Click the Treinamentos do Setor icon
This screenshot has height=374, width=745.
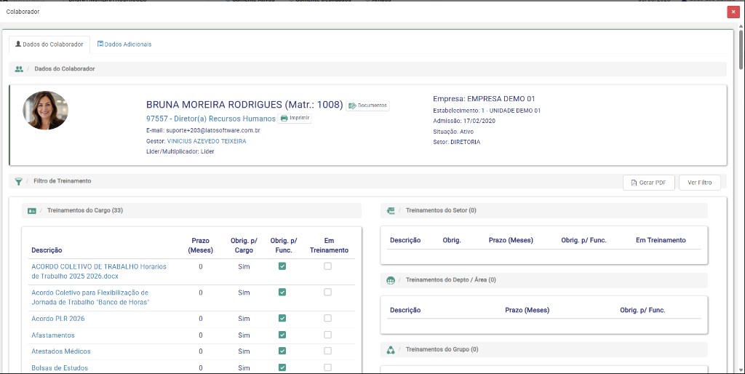pos(391,210)
